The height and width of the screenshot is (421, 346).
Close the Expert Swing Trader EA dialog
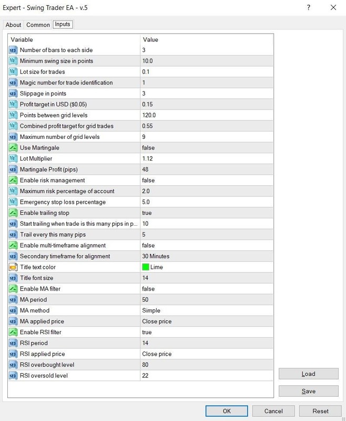(x=333, y=7)
